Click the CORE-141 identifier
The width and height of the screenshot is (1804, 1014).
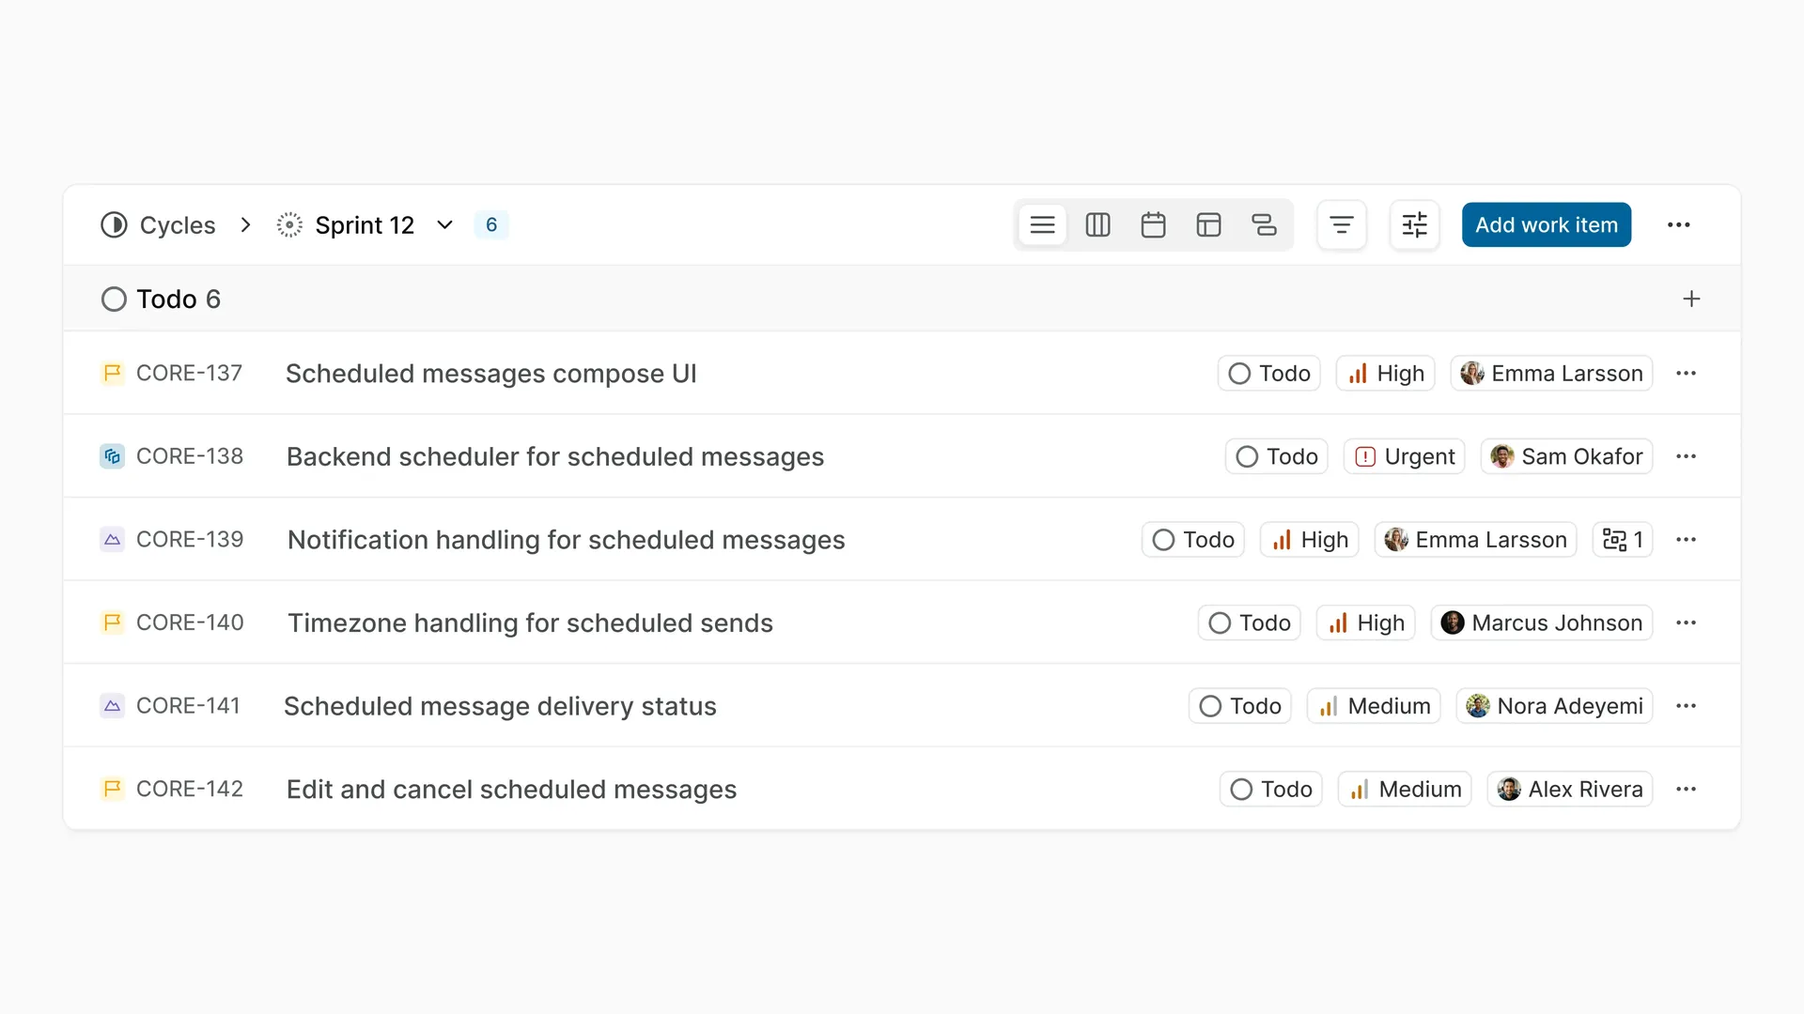(x=188, y=706)
